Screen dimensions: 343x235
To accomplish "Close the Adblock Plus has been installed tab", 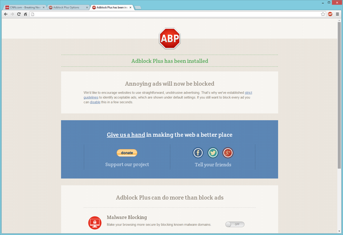I will 130,8.
